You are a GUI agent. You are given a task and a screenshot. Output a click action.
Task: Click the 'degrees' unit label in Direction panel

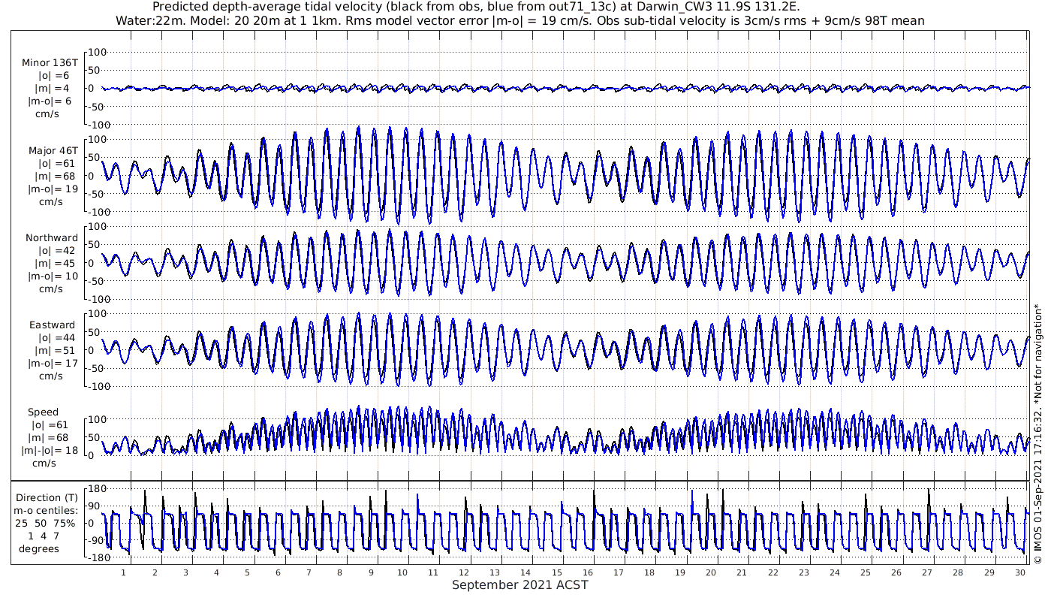tap(39, 548)
